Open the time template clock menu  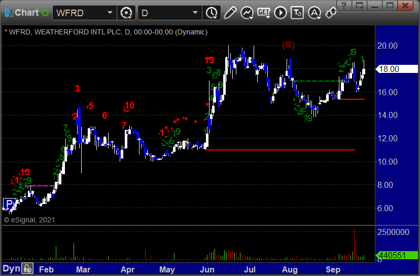[212, 13]
